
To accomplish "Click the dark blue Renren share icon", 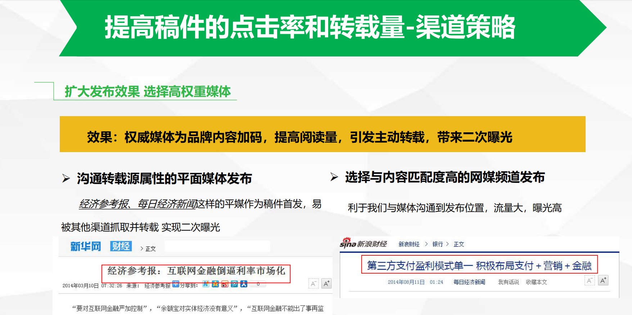I will [244, 284].
